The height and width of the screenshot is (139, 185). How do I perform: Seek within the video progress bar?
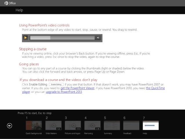click(62, 38)
